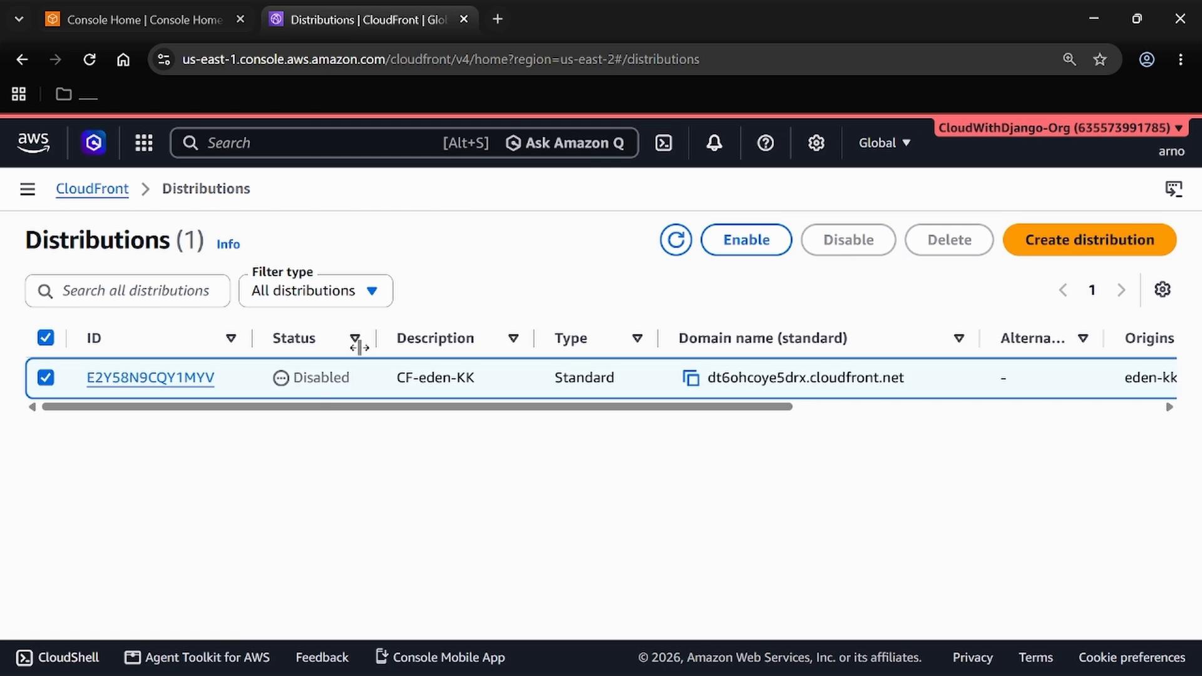
Task: Click the CloudFront breadcrumb link
Action: (x=92, y=188)
